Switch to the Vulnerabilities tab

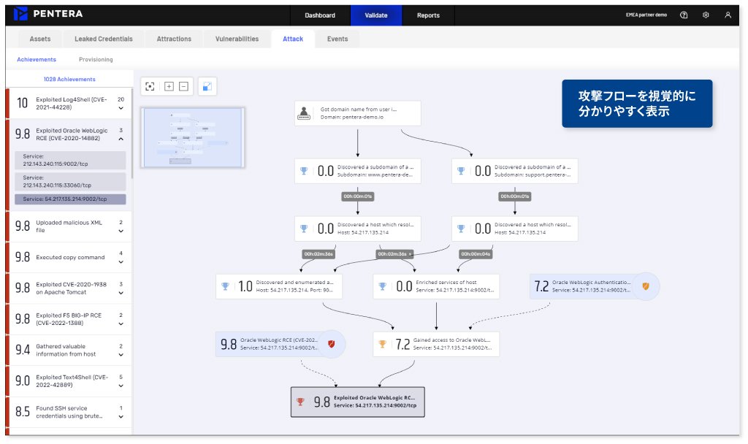pos(237,39)
